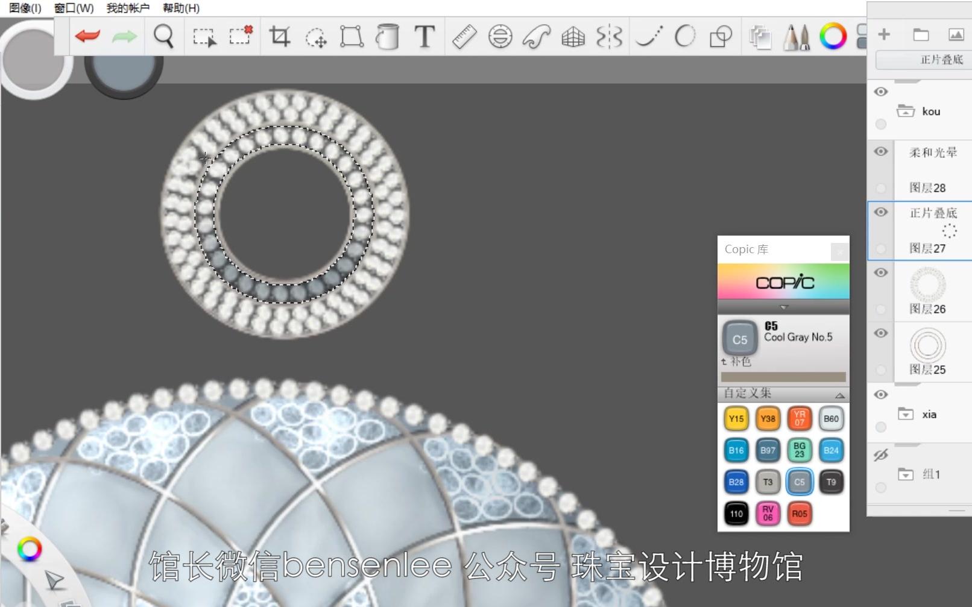
Task: Pick the RV06 Copic color
Action: [x=768, y=514]
